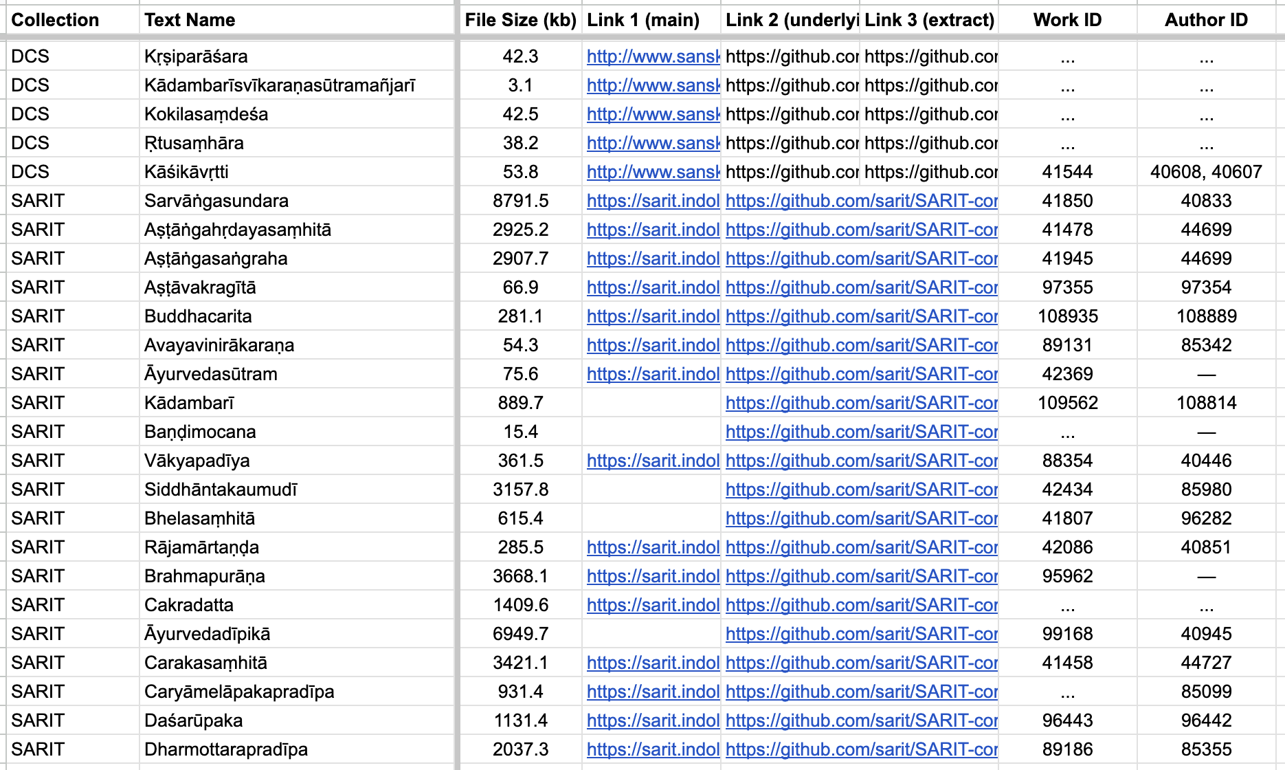Viewport: 1285px width, 770px height.
Task: Open the main link for Rājamārtaṇḍa
Action: [653, 547]
